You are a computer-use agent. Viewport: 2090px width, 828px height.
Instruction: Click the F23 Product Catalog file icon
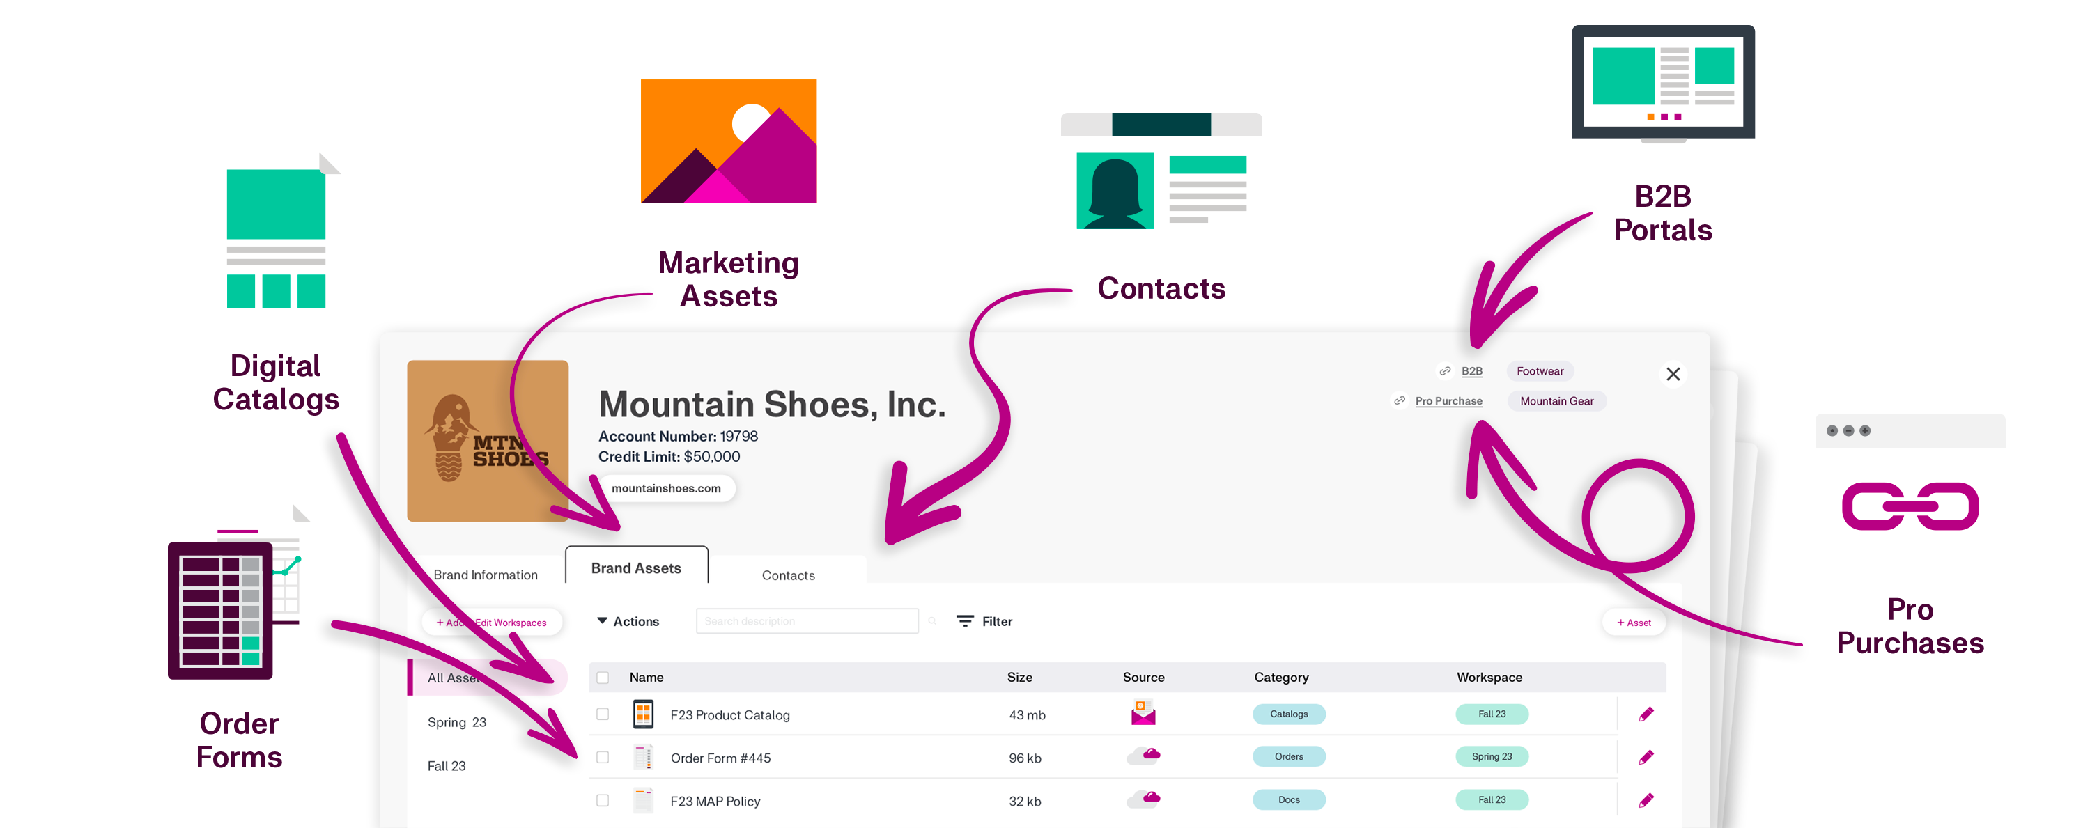642,714
